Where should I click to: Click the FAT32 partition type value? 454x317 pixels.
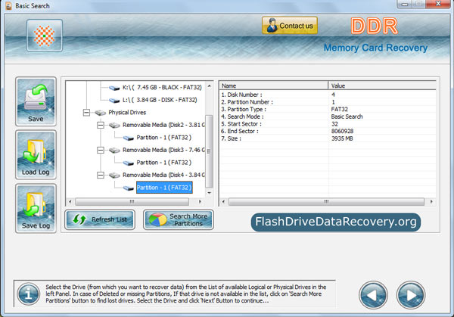click(x=339, y=109)
